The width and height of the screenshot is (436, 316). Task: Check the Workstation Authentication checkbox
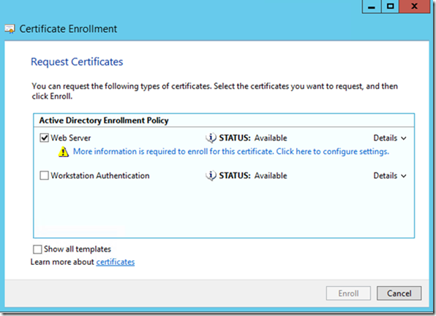point(44,176)
